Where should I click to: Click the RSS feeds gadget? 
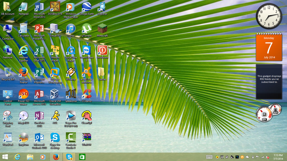click(269, 82)
